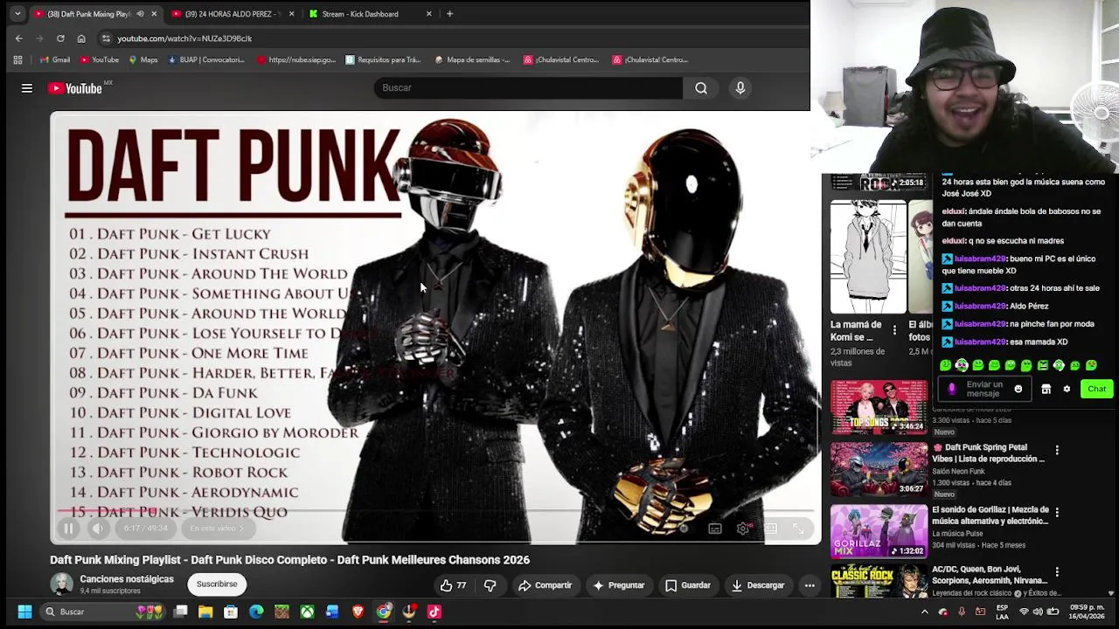Open the bookmarks apps grid icon

(x=17, y=60)
